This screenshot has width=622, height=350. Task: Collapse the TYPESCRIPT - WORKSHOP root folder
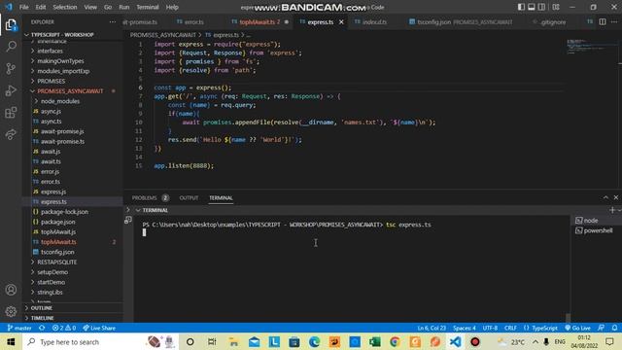point(72,35)
